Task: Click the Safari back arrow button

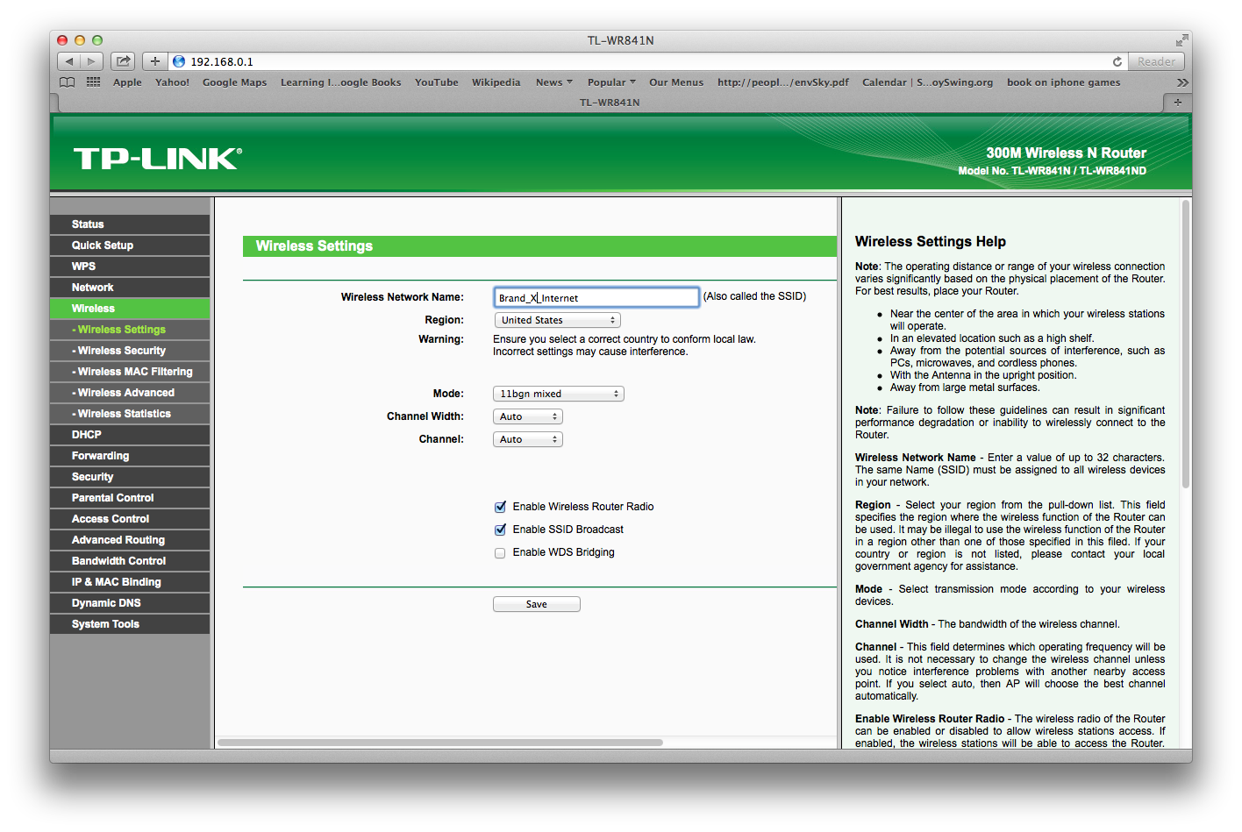Action: pos(69,61)
